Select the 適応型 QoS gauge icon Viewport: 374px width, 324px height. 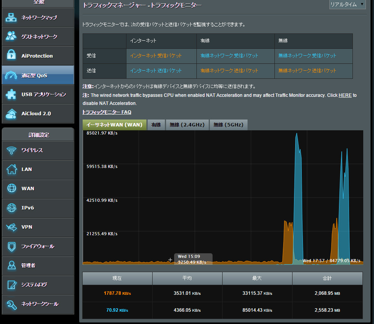coord(11,75)
